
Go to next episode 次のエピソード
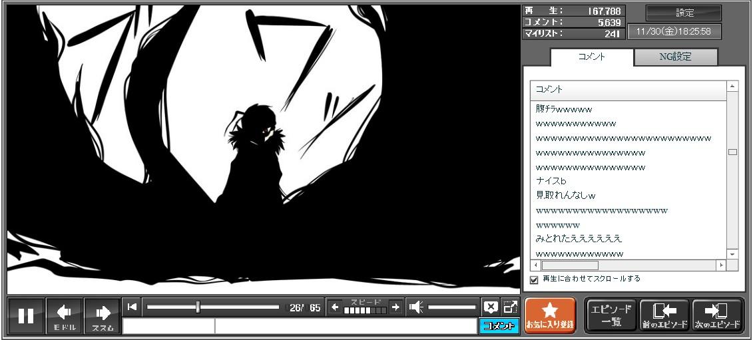pos(717,315)
